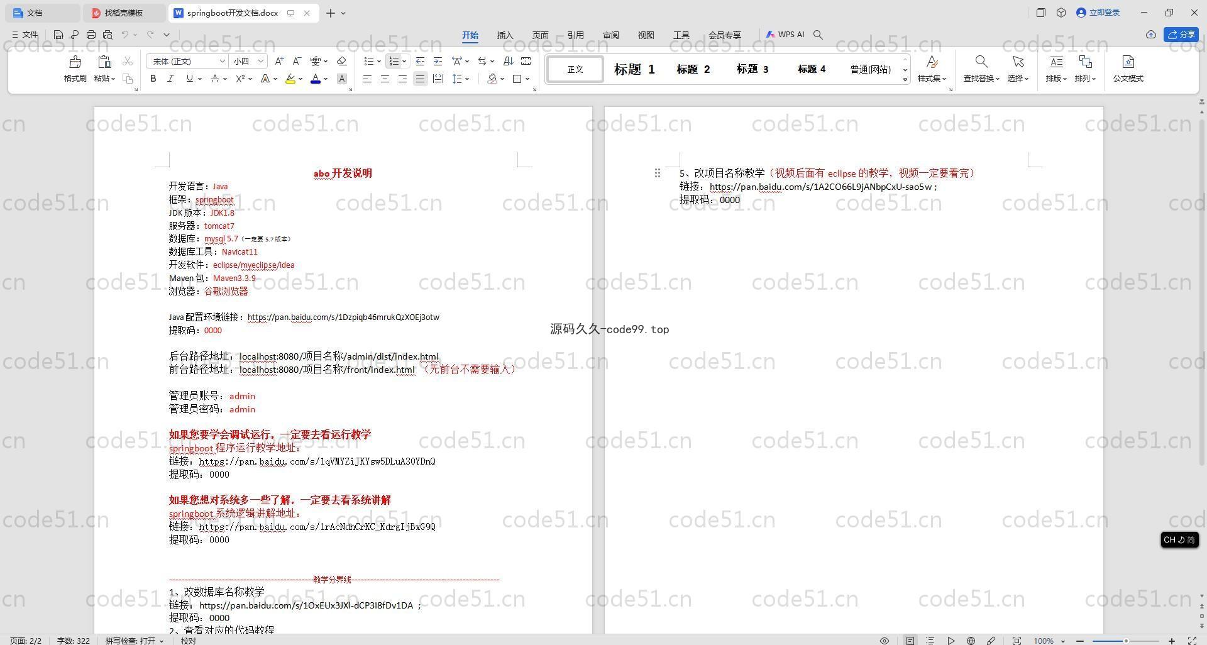Justify the paragraph alignment
The height and width of the screenshot is (645, 1207).
click(x=420, y=79)
